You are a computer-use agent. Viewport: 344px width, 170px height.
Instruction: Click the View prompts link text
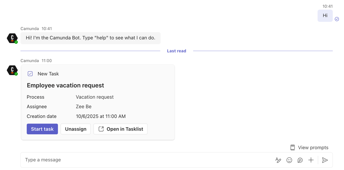click(313, 148)
